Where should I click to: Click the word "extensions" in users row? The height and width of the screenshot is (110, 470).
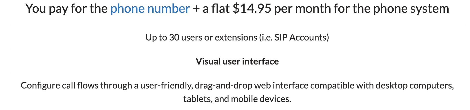pyautogui.click(x=236, y=37)
